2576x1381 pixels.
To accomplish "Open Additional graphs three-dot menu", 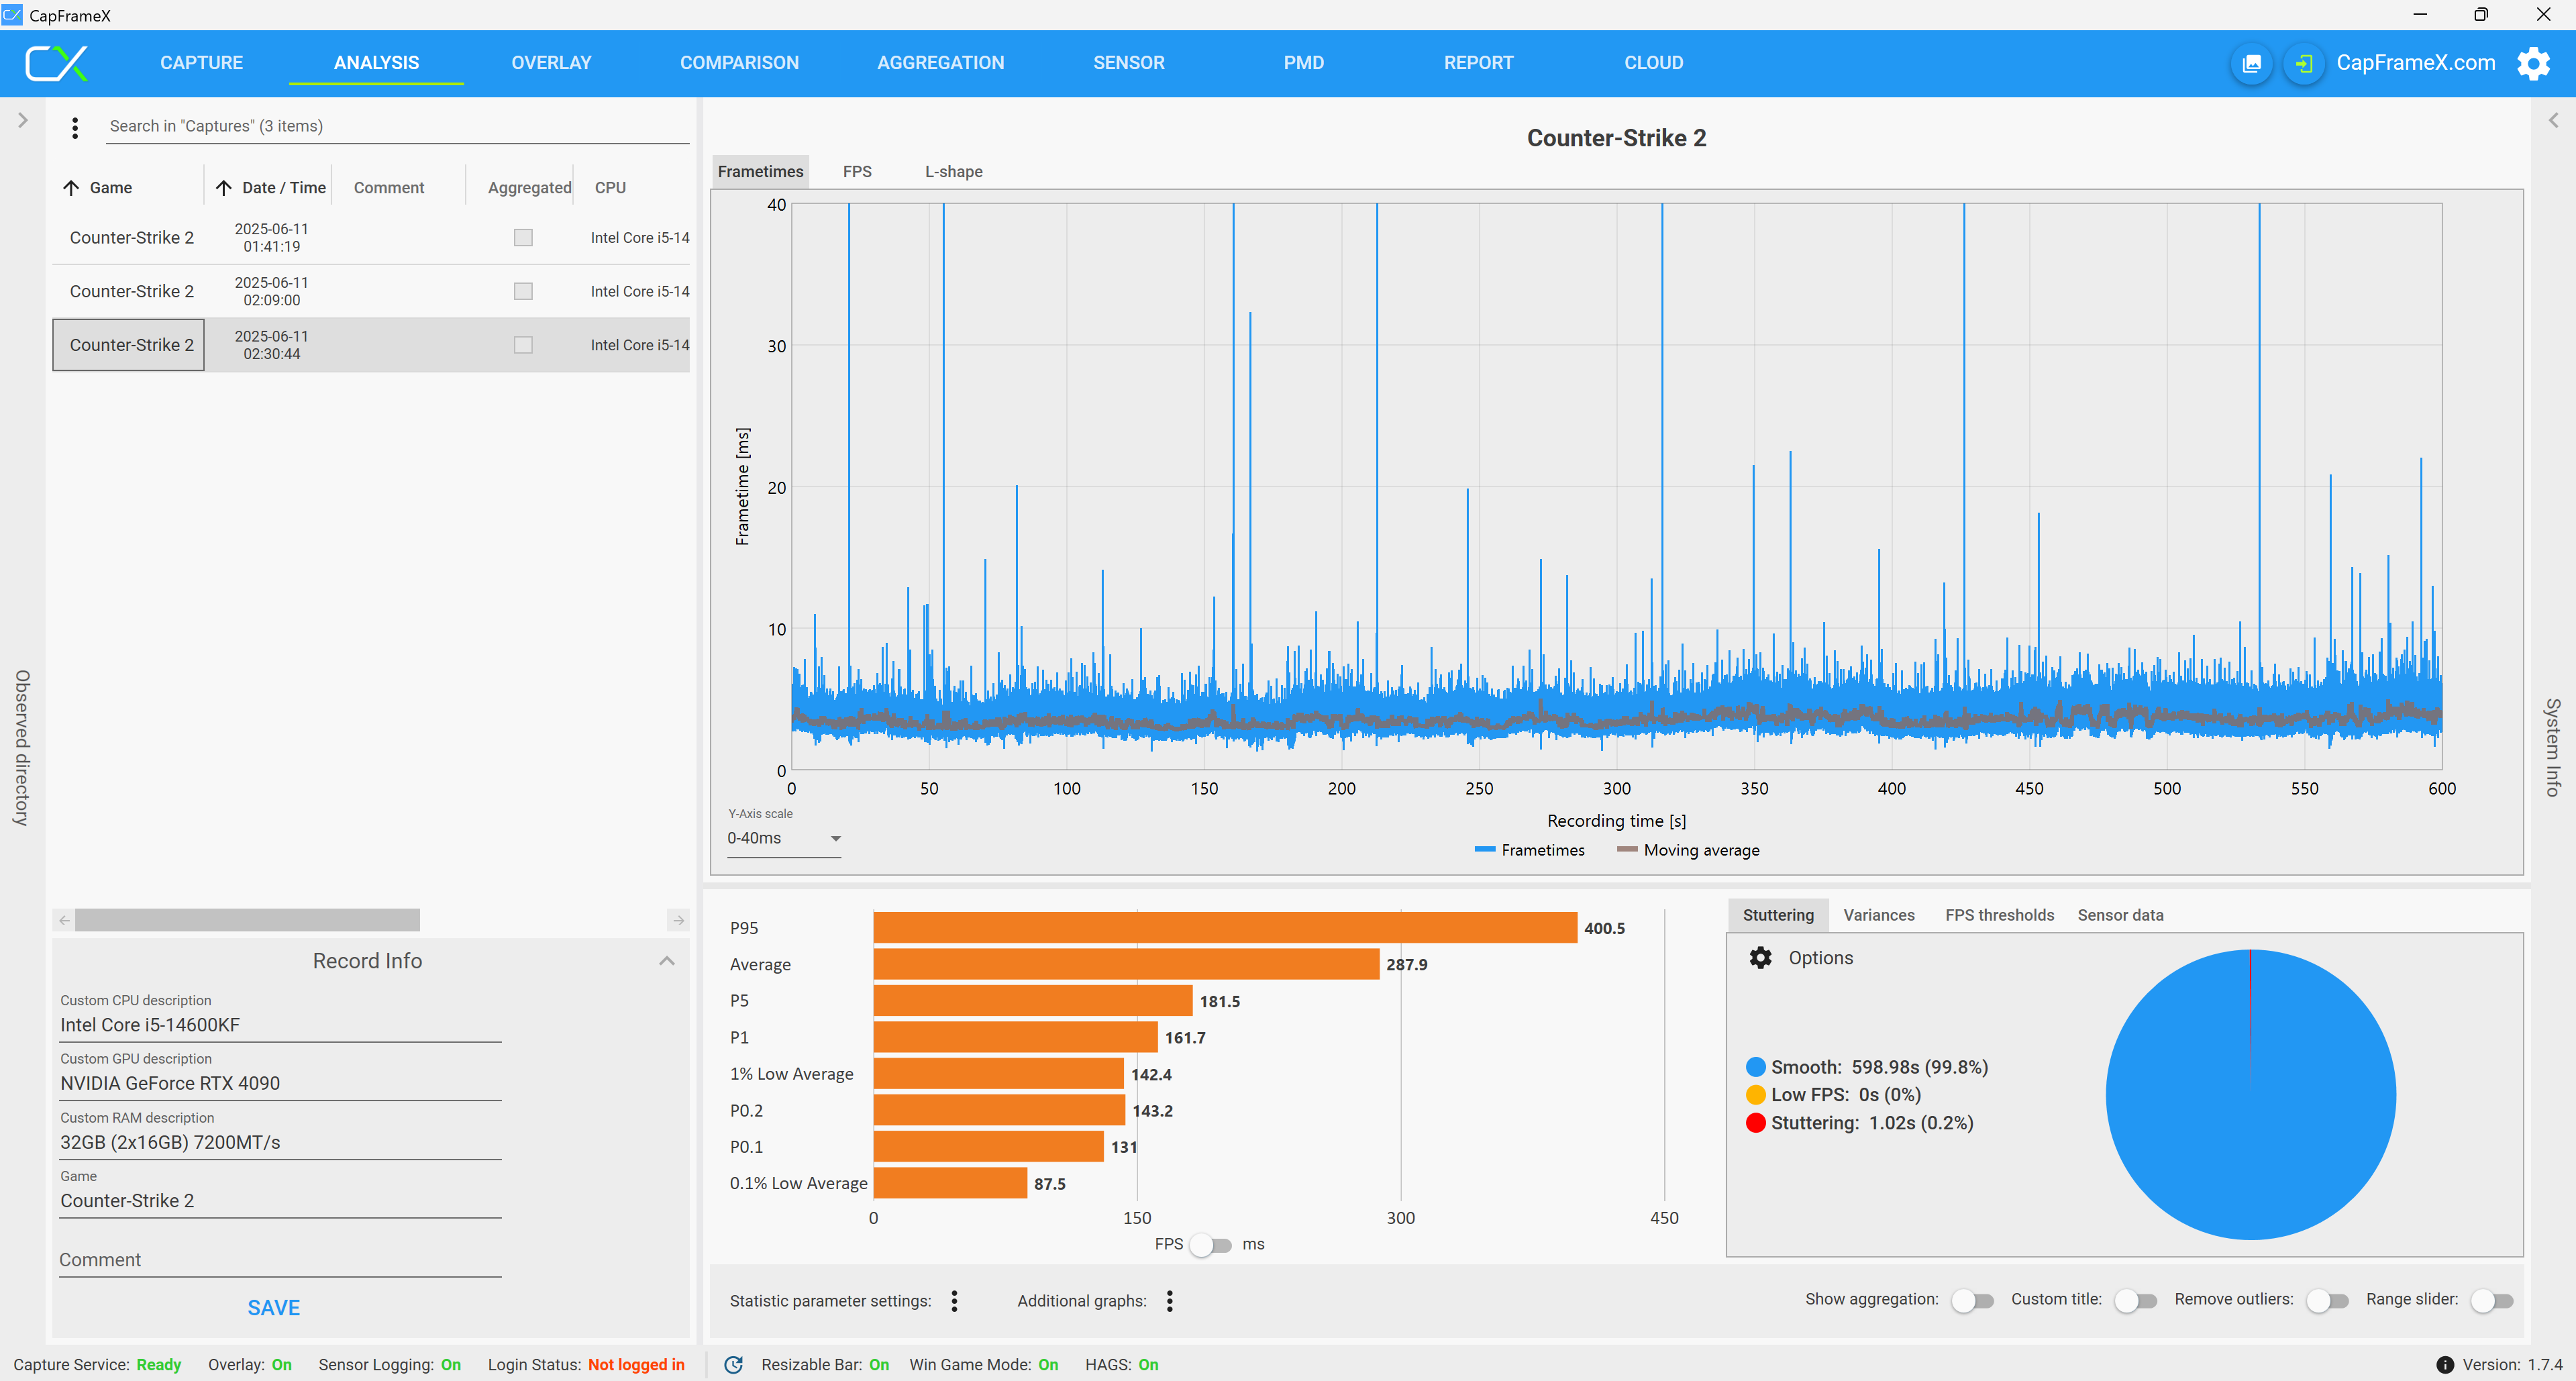I will (x=1169, y=1300).
